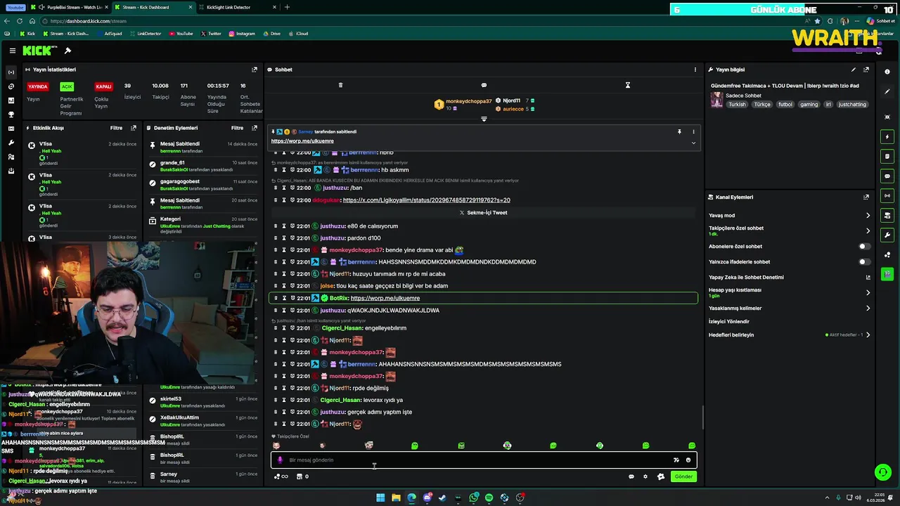The width and height of the screenshot is (900, 506).
Task: Click the grande_61 moderation entry
Action: [201, 166]
